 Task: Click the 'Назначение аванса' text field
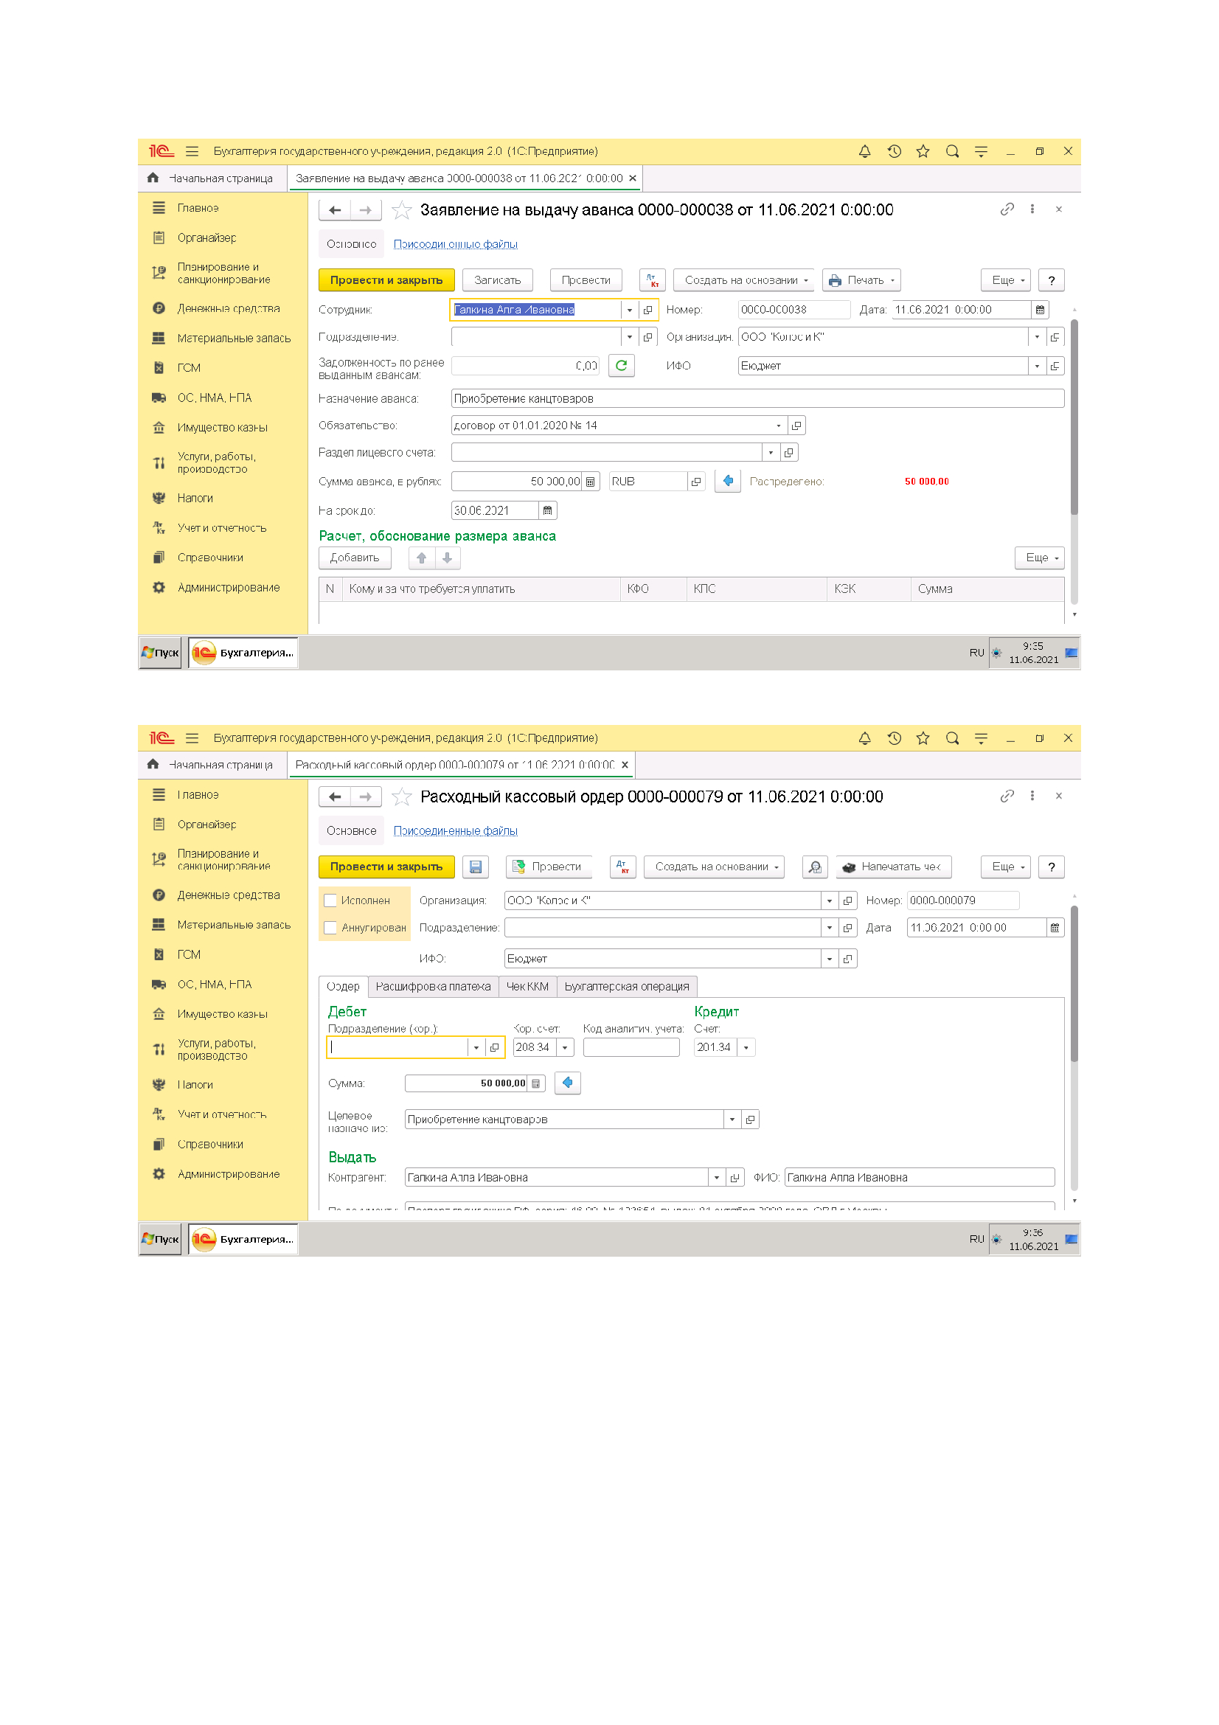[x=757, y=399]
